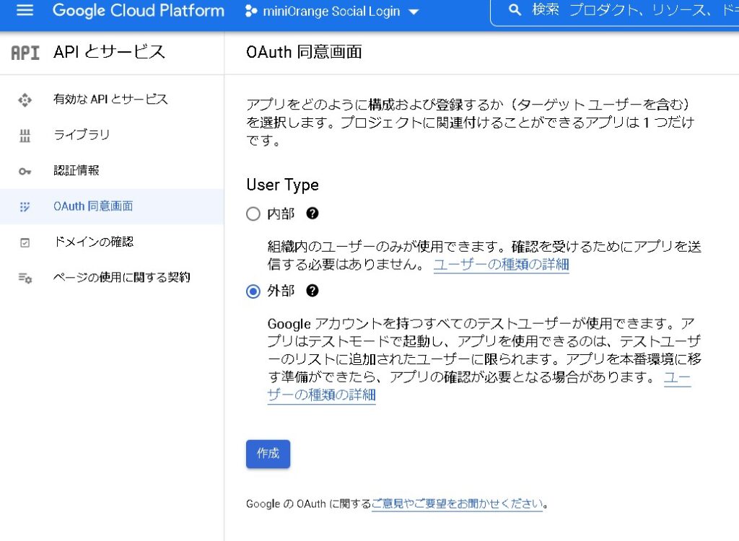
Task: Open help tooltip next to 内部
Action: pyautogui.click(x=312, y=214)
